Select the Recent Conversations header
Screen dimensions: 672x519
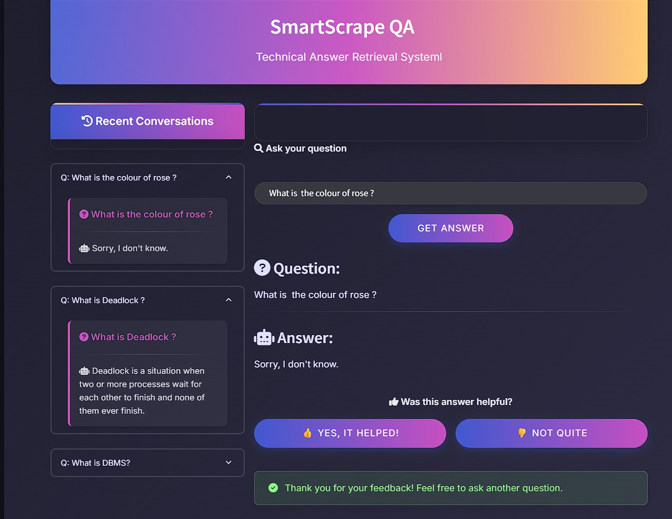pyautogui.click(x=148, y=121)
